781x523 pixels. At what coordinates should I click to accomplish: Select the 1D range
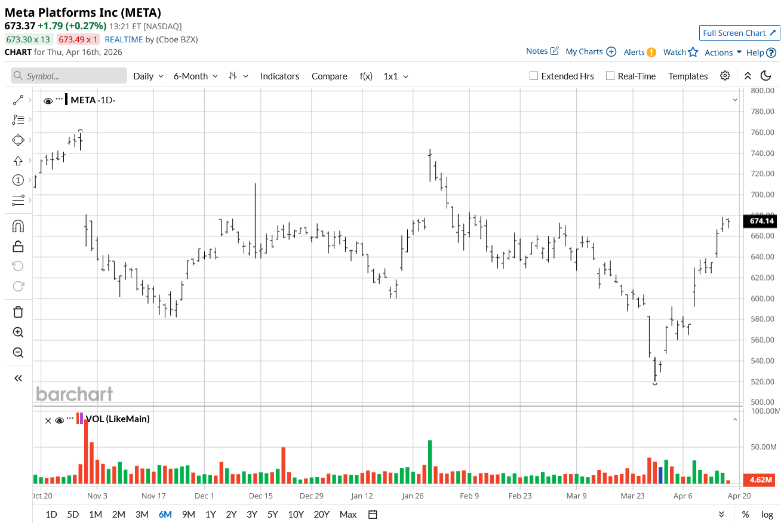click(51, 515)
